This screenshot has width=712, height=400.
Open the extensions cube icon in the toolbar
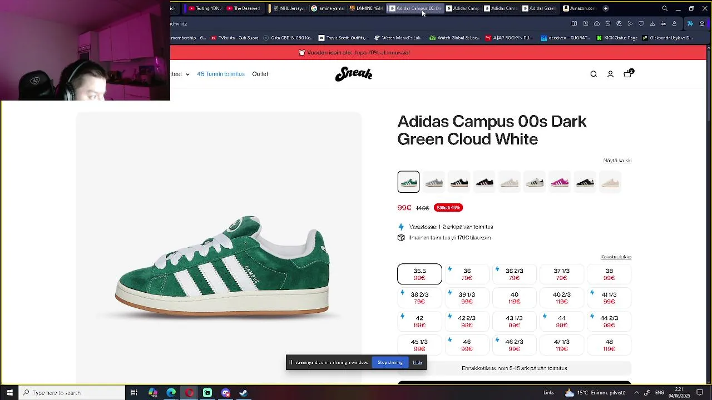pyautogui.click(x=702, y=23)
